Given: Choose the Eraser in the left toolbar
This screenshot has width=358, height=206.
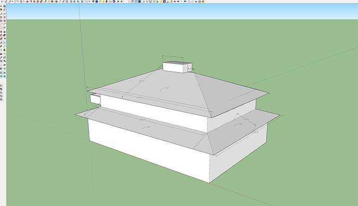Looking at the screenshot, I should click(x=5, y=9).
